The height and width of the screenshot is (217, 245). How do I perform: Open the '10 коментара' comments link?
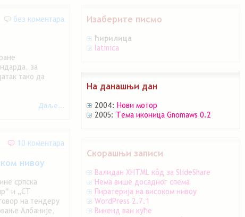[41, 143]
